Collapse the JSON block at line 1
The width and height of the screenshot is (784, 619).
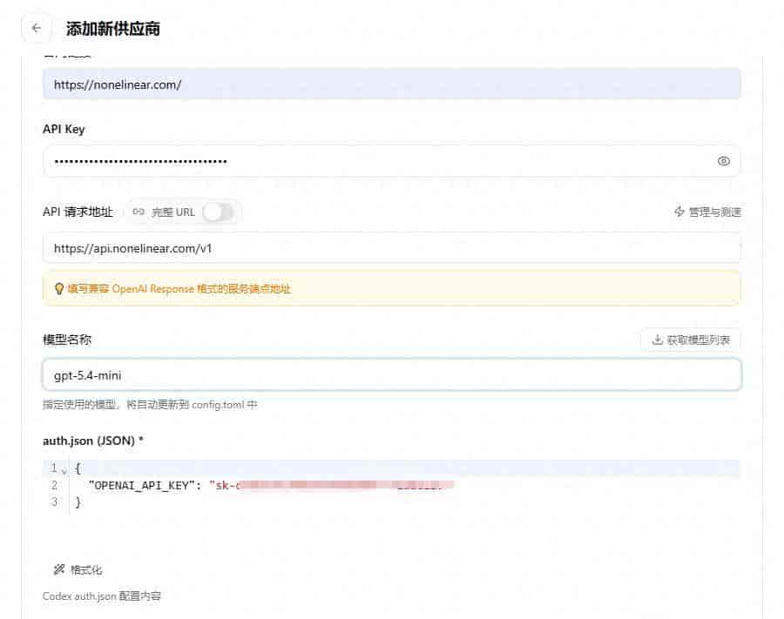64,470
